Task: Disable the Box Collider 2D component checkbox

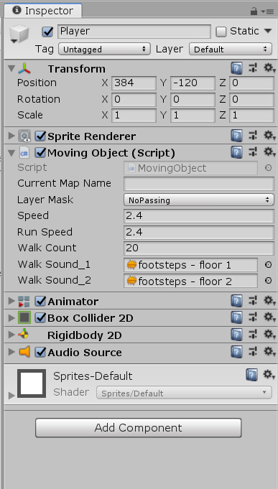Action: [40, 318]
